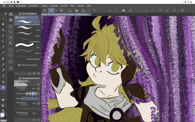Viewport: 195px width, 122px height.
Task: Select the Fill bucket tool in toolbar
Action: click(3, 100)
